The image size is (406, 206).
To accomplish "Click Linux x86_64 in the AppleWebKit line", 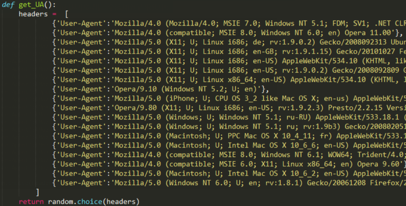I will pyautogui.click(x=228, y=80).
